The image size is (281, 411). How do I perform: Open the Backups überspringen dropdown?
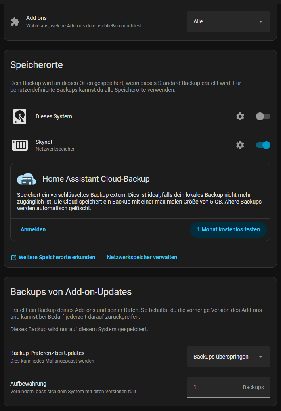[x=224, y=357]
